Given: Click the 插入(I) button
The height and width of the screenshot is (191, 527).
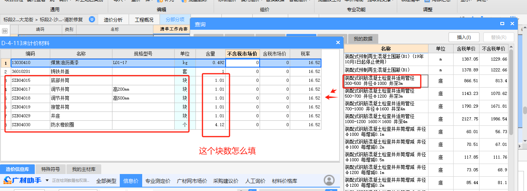Looking at the screenshot, I should click(x=464, y=37).
